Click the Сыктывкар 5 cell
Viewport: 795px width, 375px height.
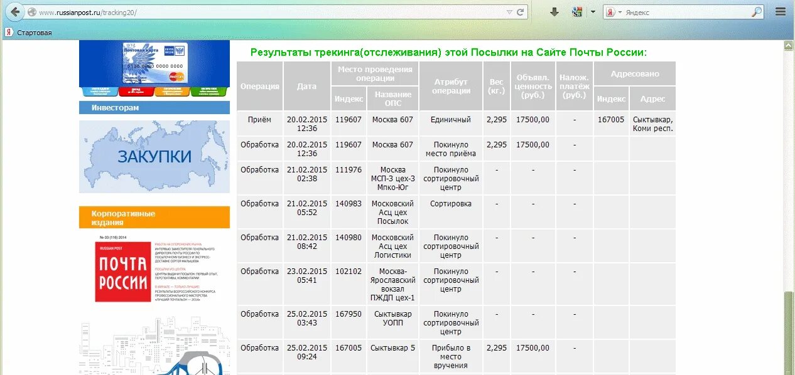click(x=392, y=356)
